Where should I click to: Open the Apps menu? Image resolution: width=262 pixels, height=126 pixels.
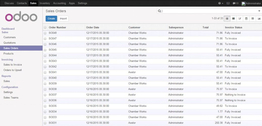72,3
